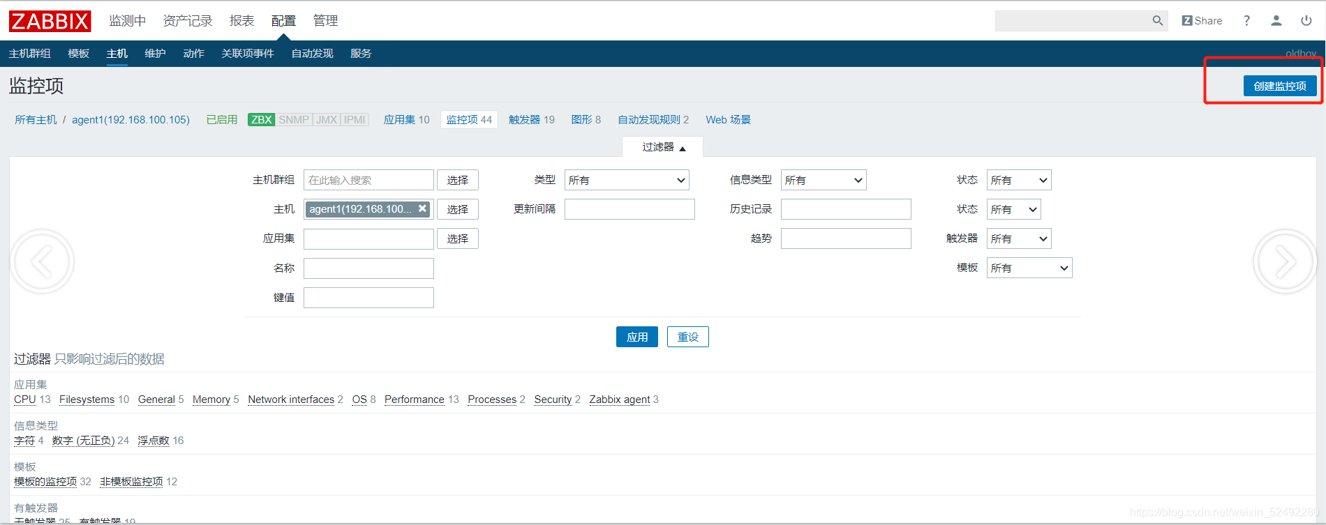
Task: Open the 类型 dropdown
Action: point(627,180)
